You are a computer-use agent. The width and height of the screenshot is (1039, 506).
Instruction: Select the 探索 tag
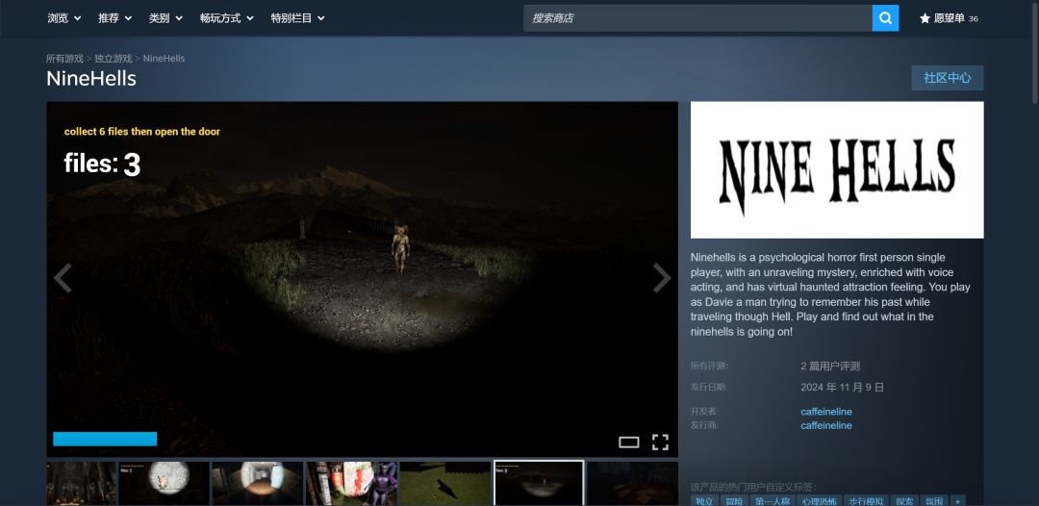(903, 500)
